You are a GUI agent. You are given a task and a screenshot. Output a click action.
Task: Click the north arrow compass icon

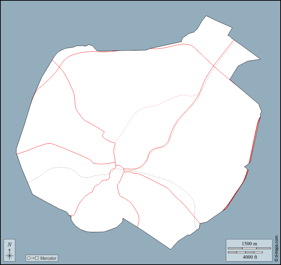point(10,250)
